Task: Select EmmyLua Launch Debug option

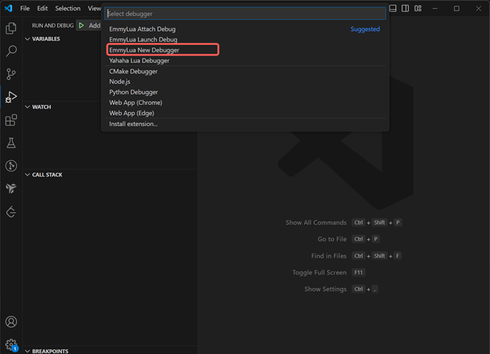Action: (245, 40)
